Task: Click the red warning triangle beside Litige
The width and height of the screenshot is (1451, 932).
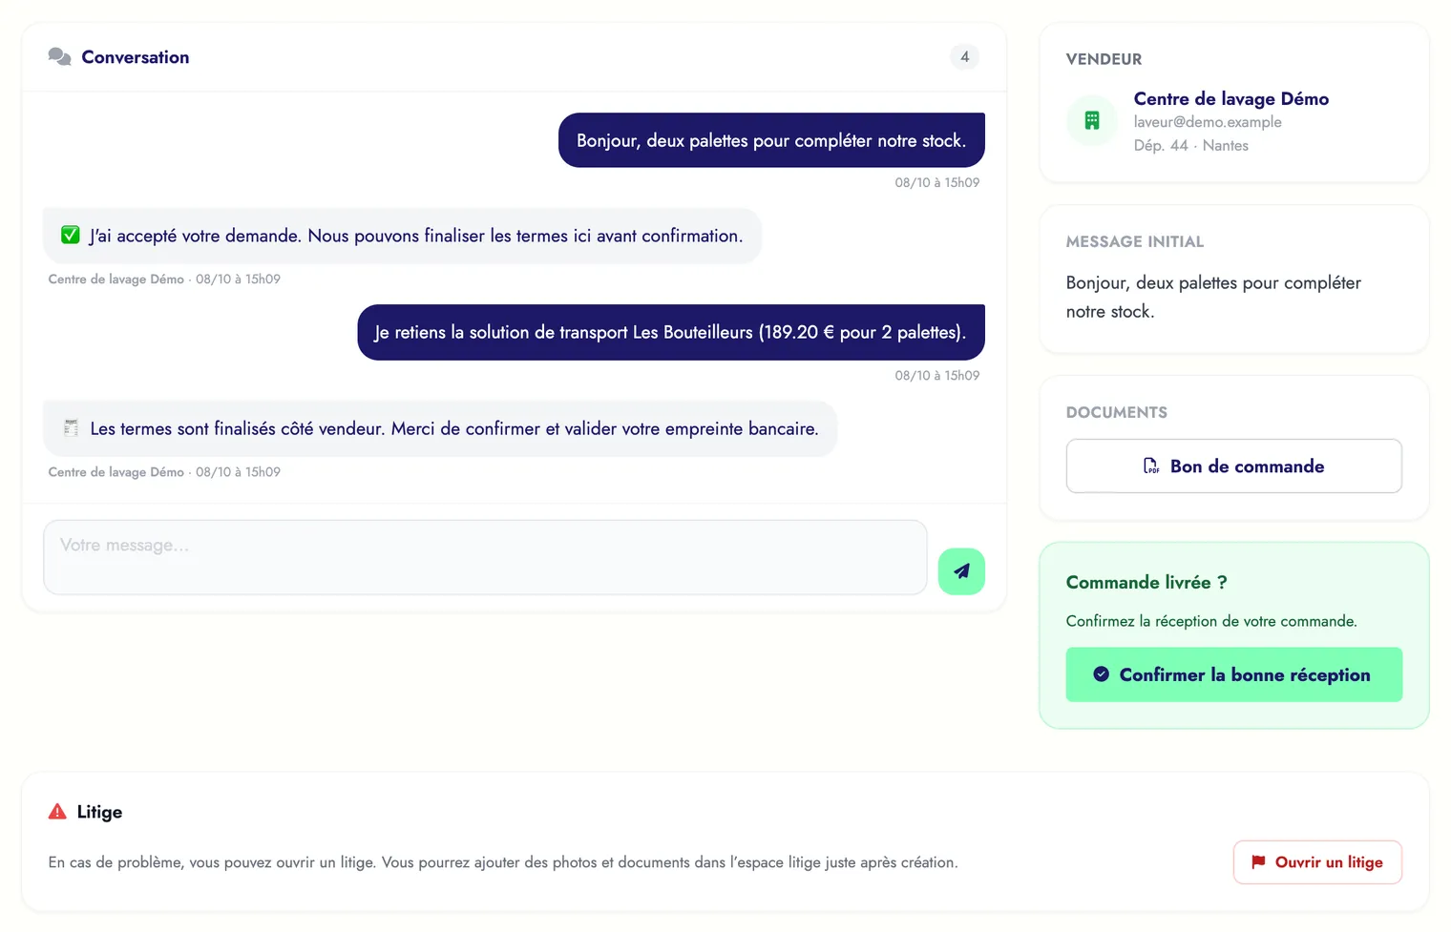Action: click(57, 812)
